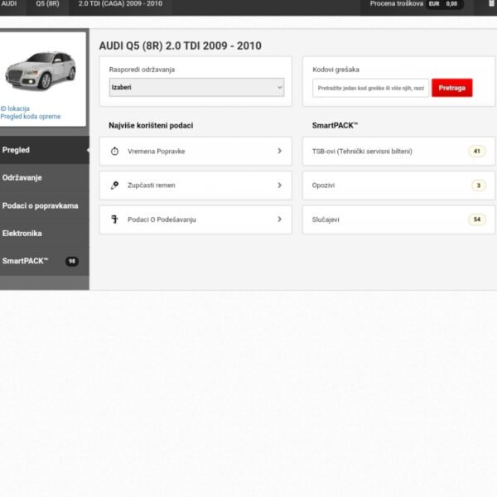The width and height of the screenshot is (497, 497).
Task: Click the 41 badge for TSB-ovi
Action: 477,152
